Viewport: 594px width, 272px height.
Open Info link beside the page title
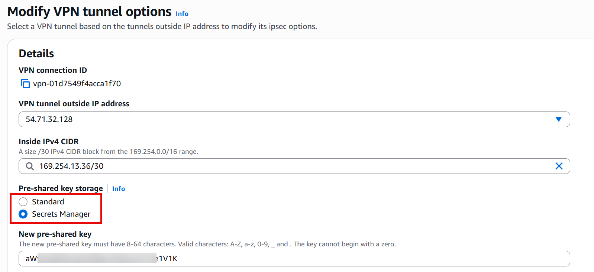(182, 14)
